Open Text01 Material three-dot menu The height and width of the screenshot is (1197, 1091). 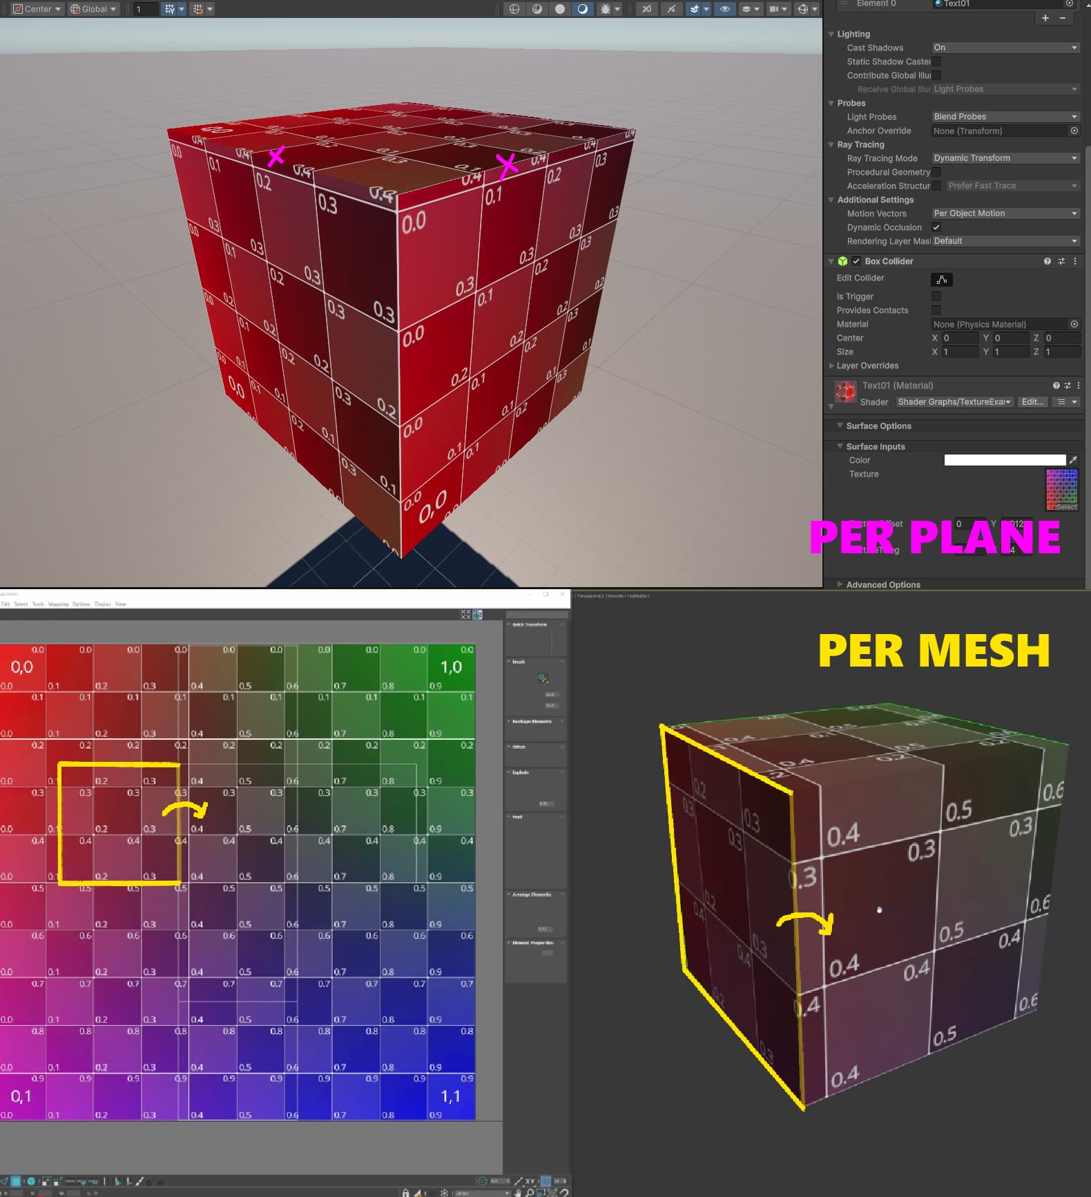1079,385
